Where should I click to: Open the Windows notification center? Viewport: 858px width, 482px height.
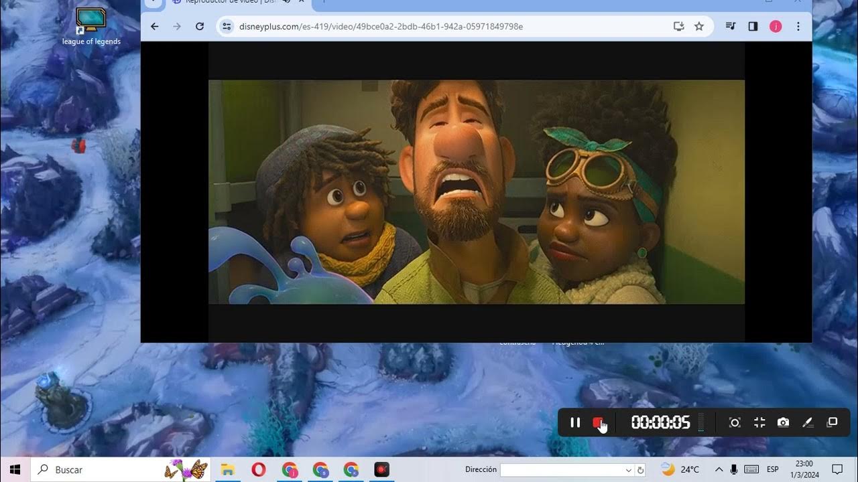837,469
